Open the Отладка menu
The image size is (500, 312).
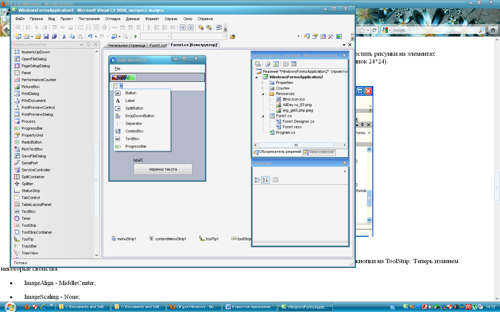[x=113, y=19]
